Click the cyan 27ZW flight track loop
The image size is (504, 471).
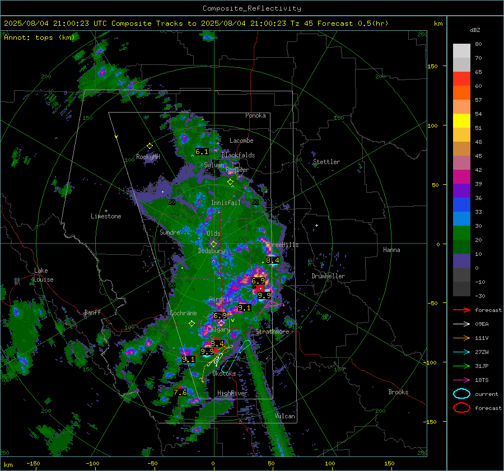click(236, 357)
